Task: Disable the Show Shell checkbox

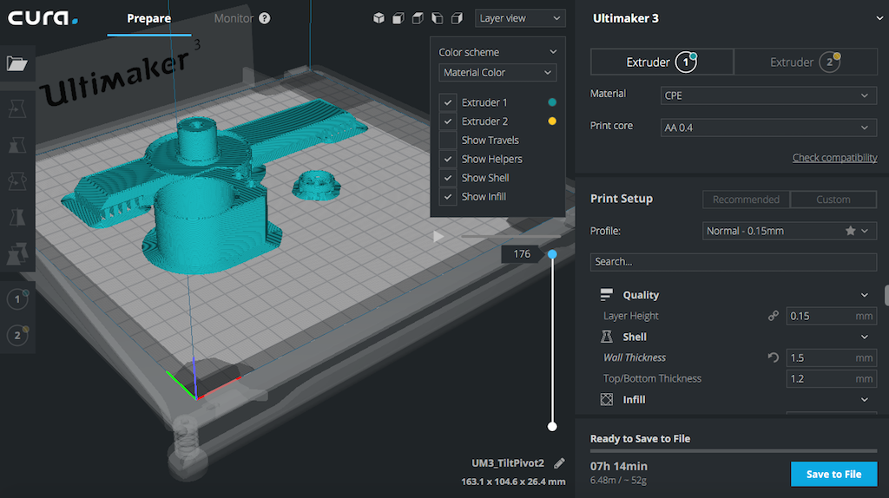Action: point(448,178)
